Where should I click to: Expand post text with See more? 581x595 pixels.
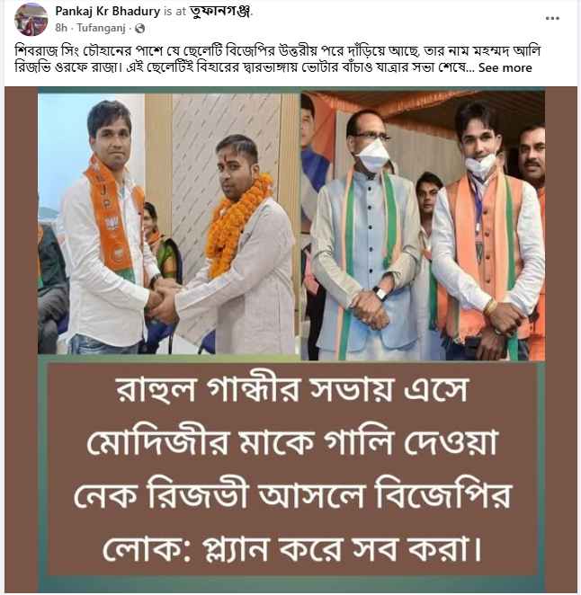(505, 68)
